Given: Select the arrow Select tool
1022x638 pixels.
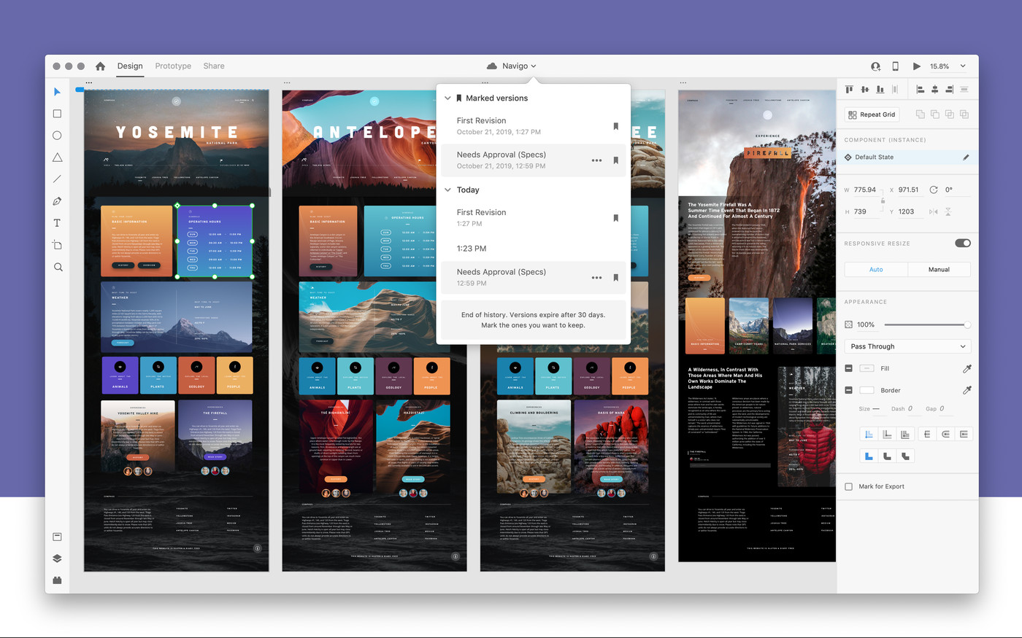Looking at the screenshot, I should tap(57, 92).
